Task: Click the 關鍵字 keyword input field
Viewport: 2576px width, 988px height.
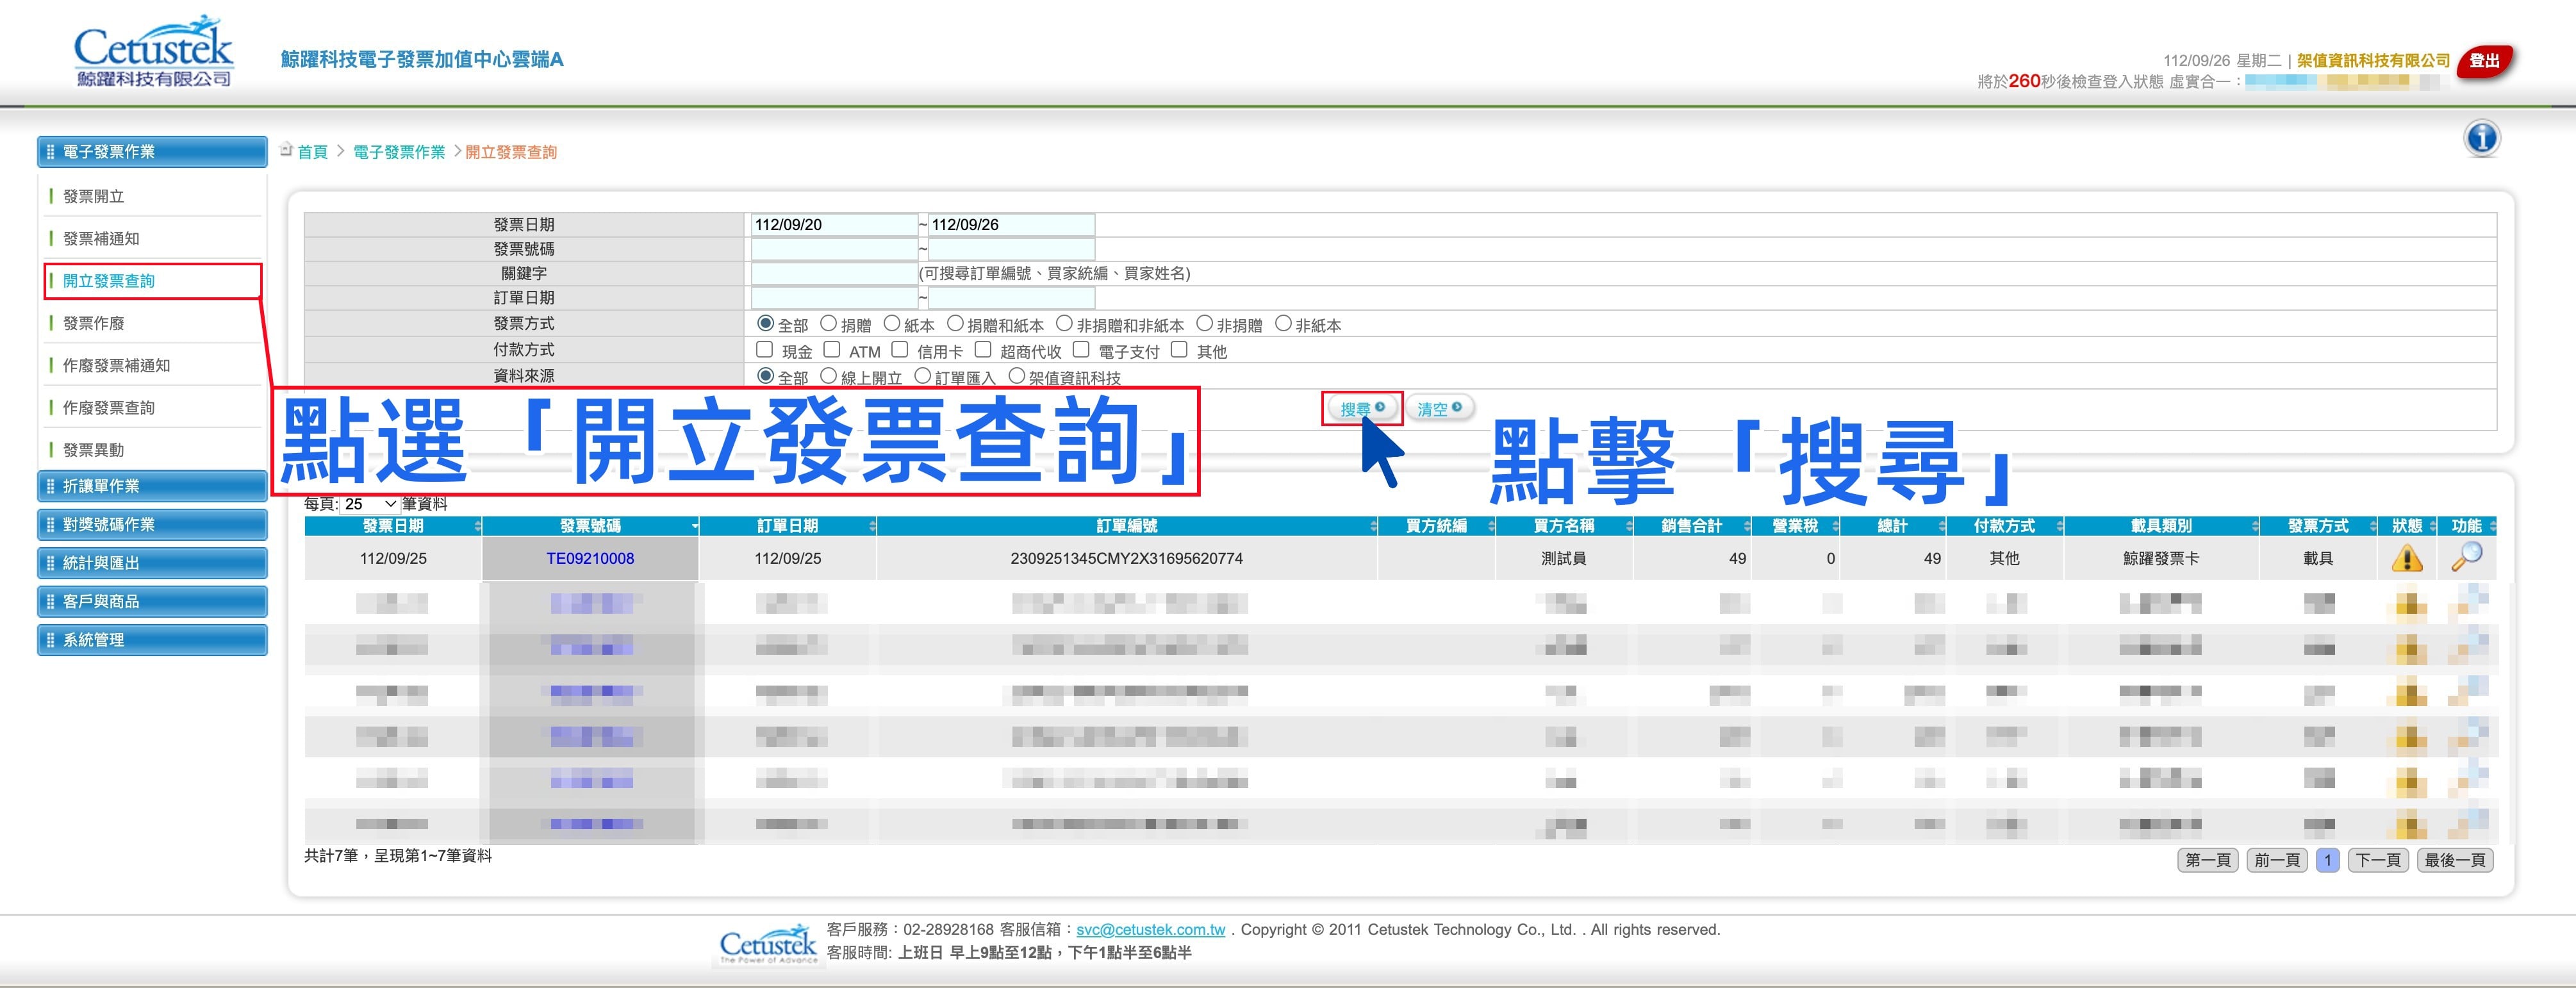Action: [x=834, y=273]
